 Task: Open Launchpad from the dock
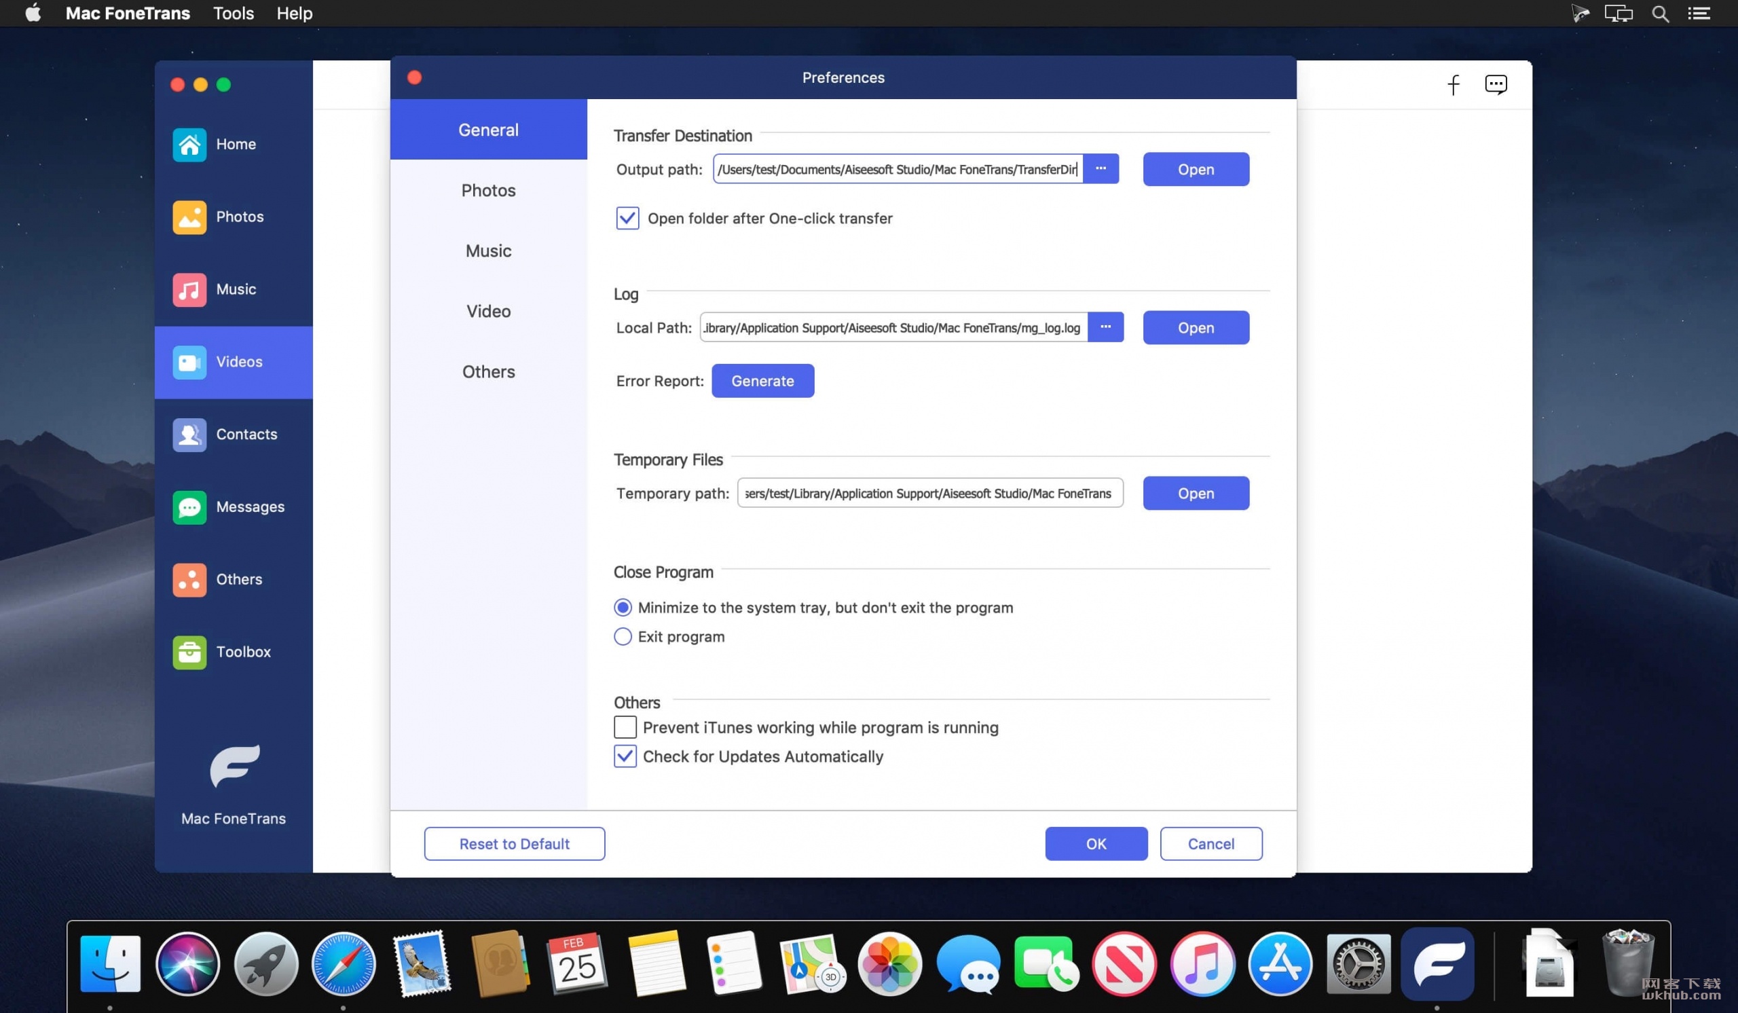[265, 963]
